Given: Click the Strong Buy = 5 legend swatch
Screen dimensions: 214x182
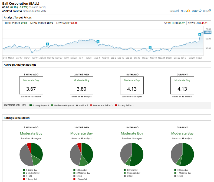Looking at the screenshot, I should (x=31, y=105).
